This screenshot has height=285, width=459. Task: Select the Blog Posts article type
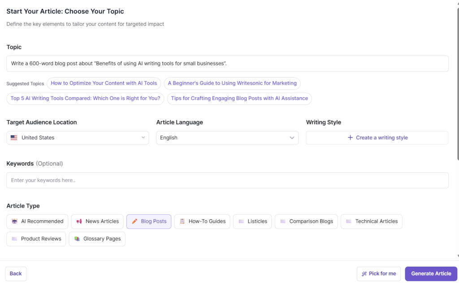[x=149, y=221]
